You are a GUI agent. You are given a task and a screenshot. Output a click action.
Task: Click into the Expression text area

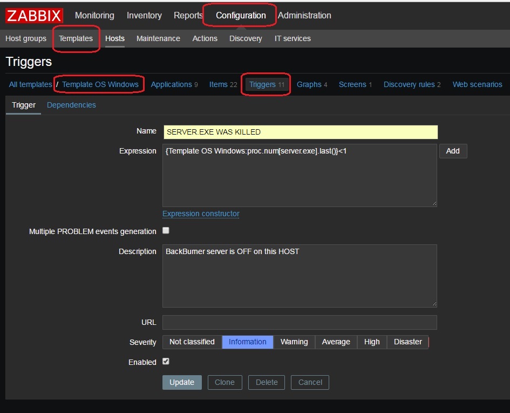tap(300, 175)
